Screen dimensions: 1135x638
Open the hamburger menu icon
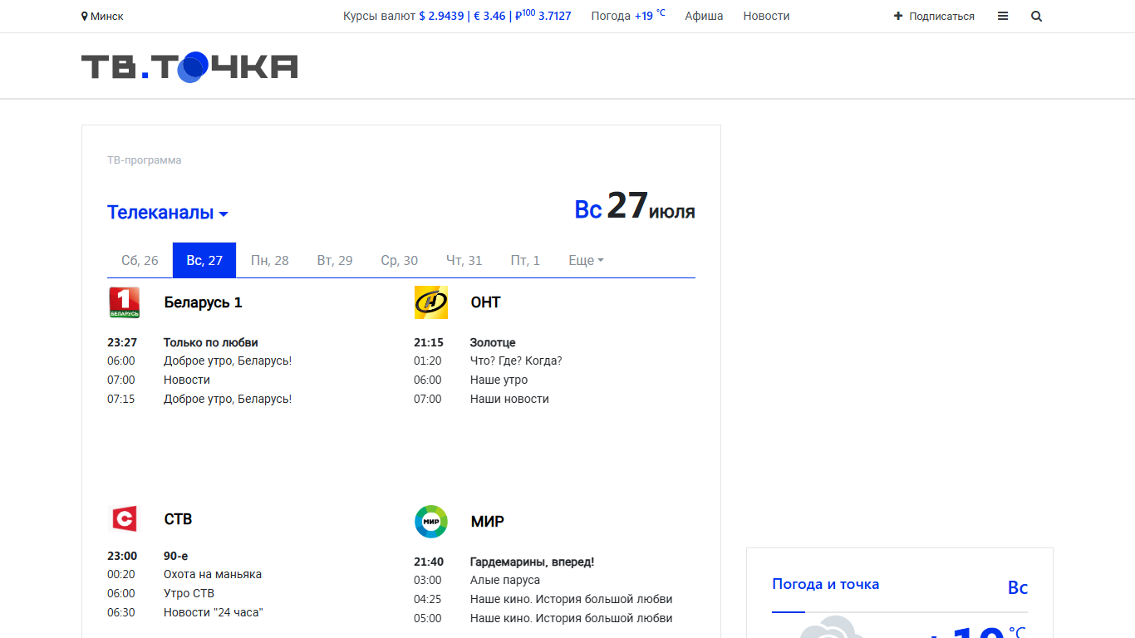[1003, 17]
